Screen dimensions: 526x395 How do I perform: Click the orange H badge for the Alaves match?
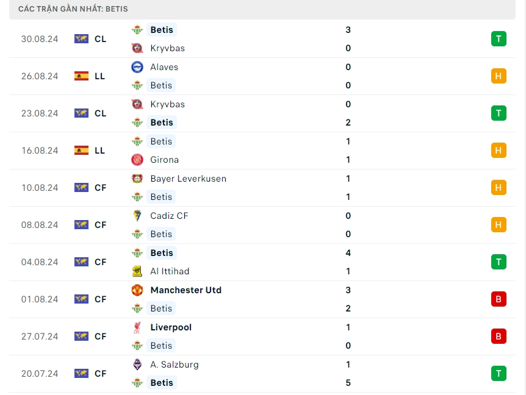tap(499, 76)
